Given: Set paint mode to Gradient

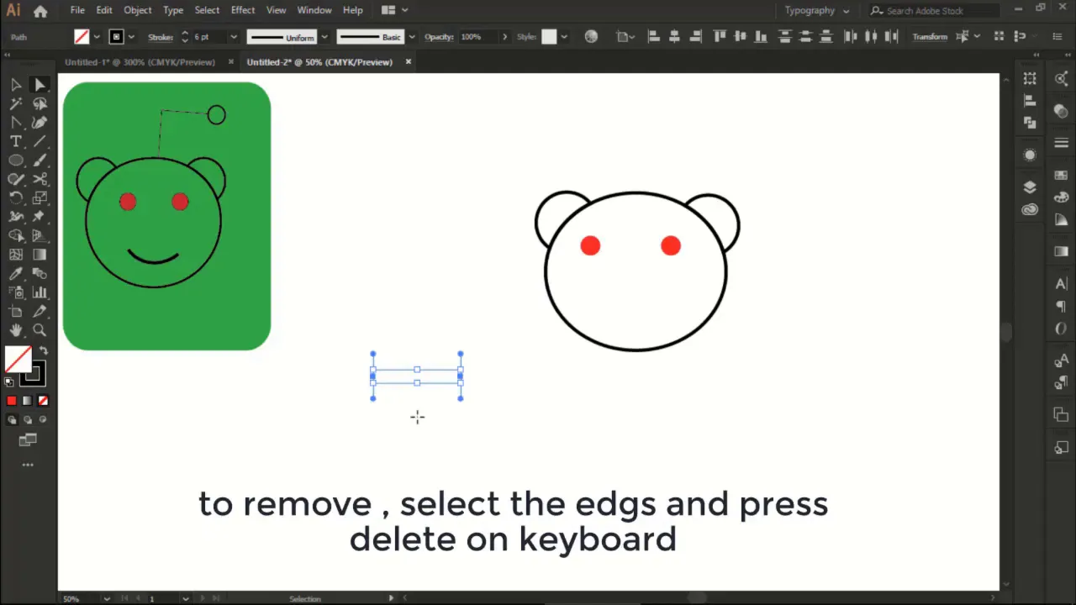Looking at the screenshot, I should pos(27,401).
